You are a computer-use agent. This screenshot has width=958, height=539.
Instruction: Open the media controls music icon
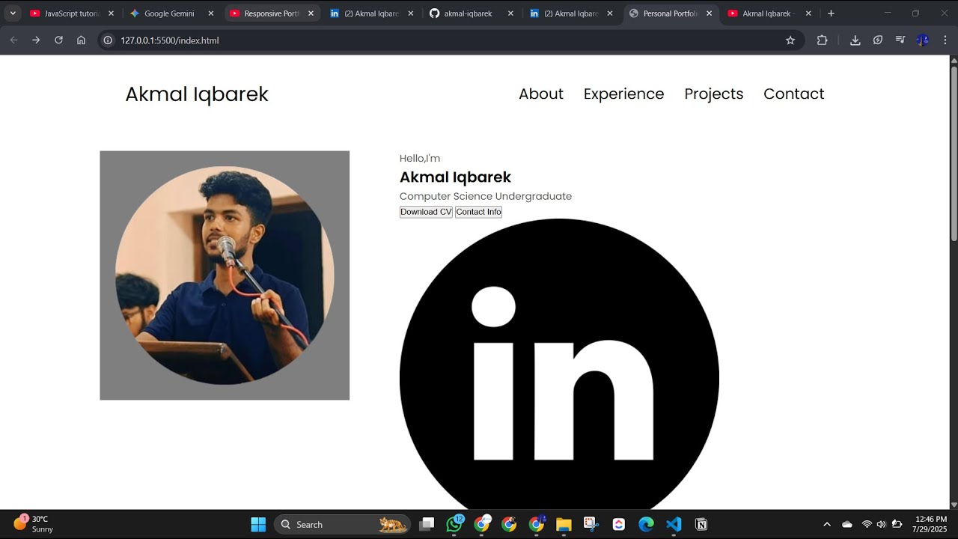[900, 40]
